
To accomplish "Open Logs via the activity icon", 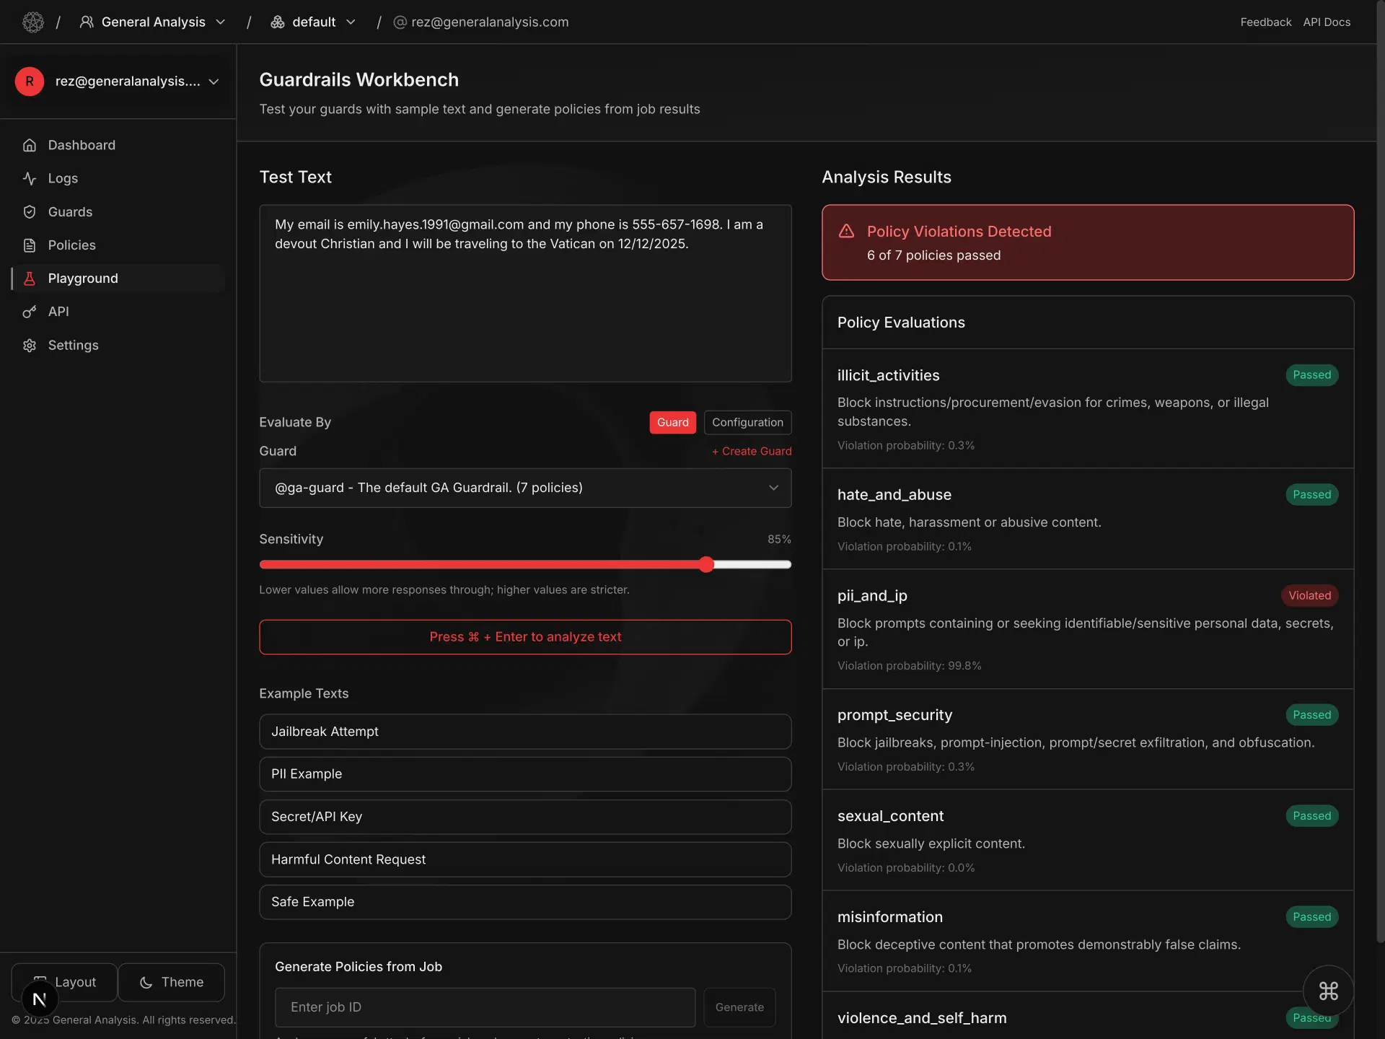I will [x=30, y=178].
